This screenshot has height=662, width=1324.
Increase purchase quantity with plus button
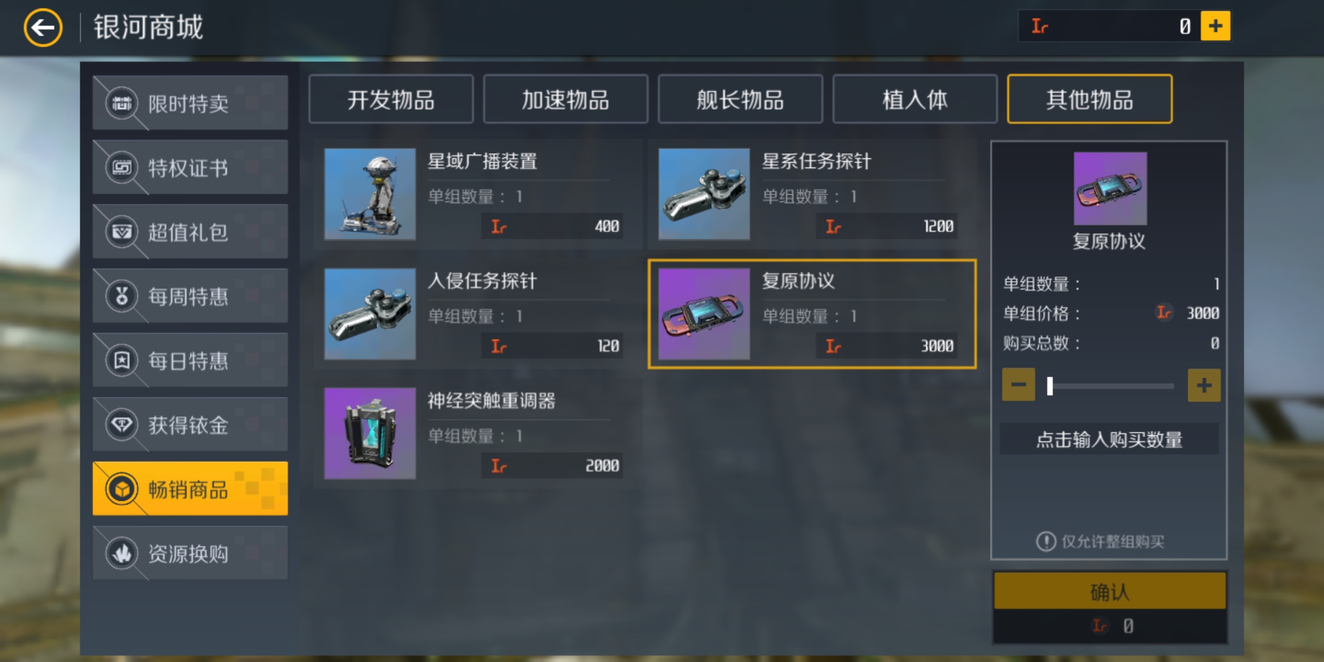[1204, 385]
